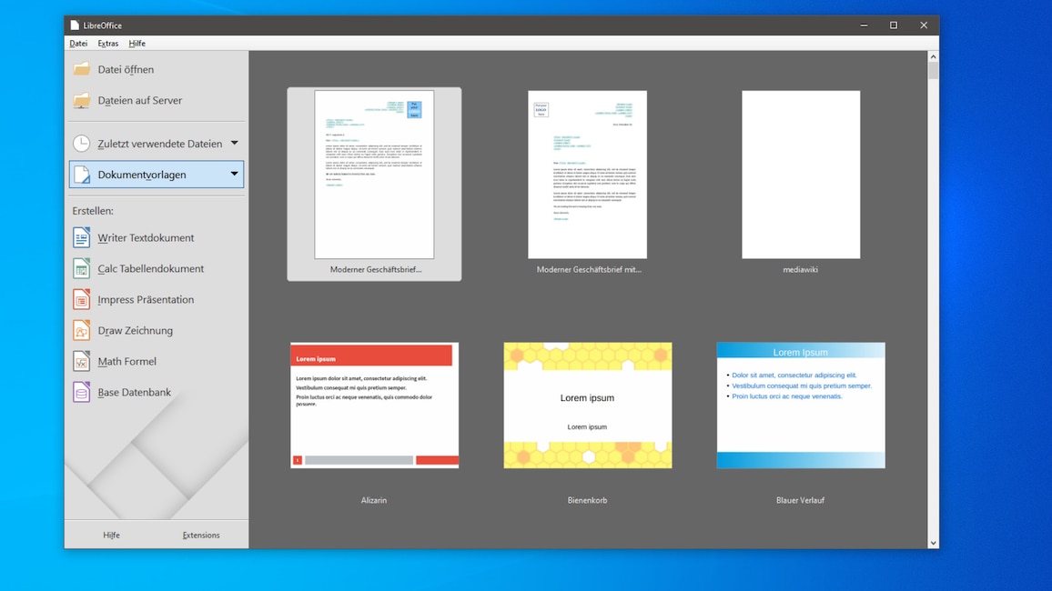Screen dimensions: 1052x591
Task: Maximize the LibreOffice window
Action: [x=894, y=25]
